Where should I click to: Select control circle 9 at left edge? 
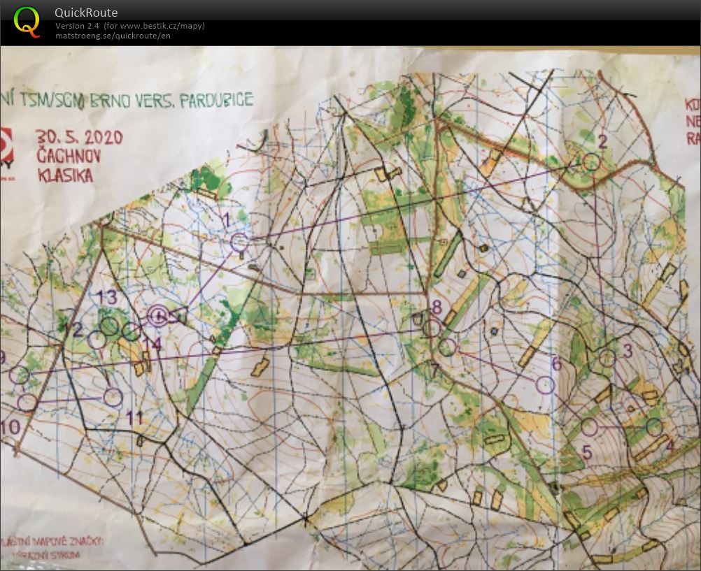click(20, 375)
